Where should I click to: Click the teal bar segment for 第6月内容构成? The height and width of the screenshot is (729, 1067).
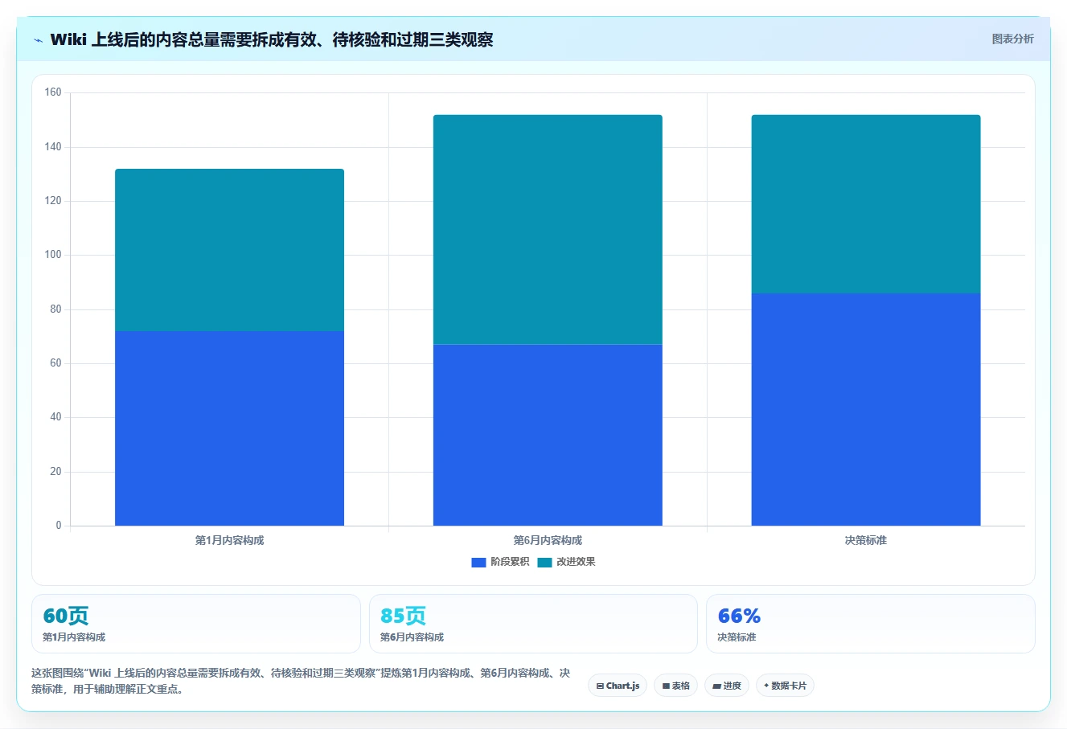coord(548,230)
